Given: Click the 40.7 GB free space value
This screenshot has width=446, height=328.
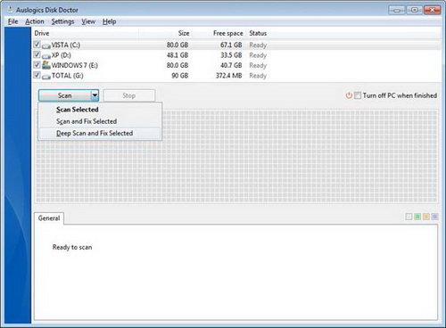Looking at the screenshot, I should [x=231, y=65].
